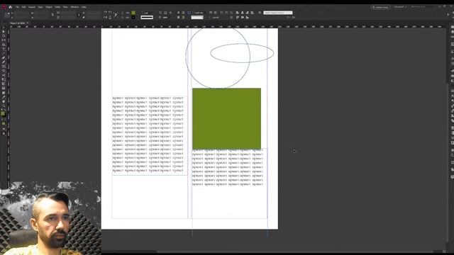Click the fill color swatch in control bar
This screenshot has width=454, height=255.
pyautogui.click(x=133, y=13)
